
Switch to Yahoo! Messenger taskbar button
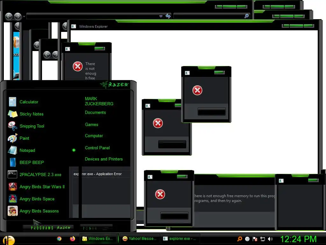140,239
